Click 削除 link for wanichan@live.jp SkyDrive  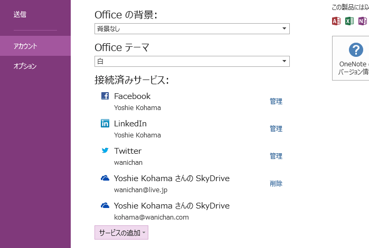(276, 183)
